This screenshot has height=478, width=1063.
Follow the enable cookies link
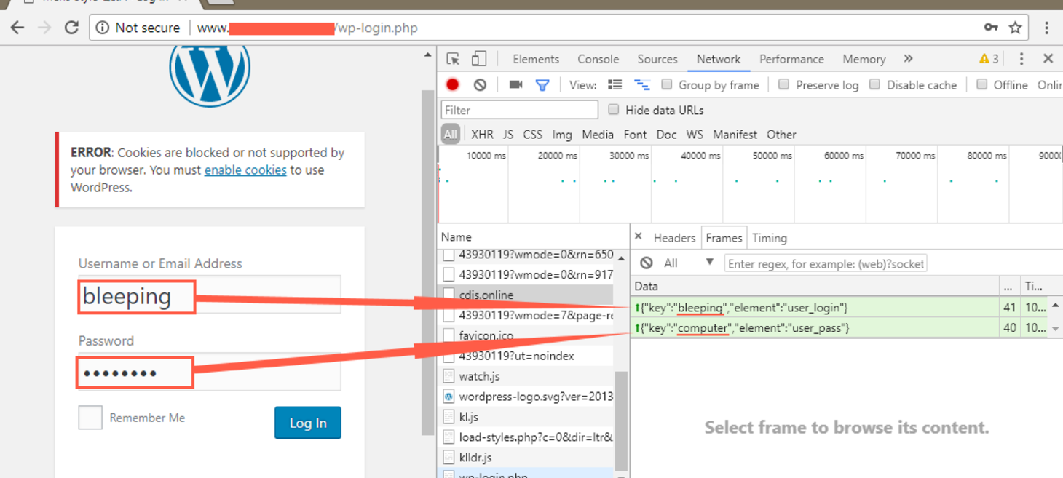click(x=245, y=170)
